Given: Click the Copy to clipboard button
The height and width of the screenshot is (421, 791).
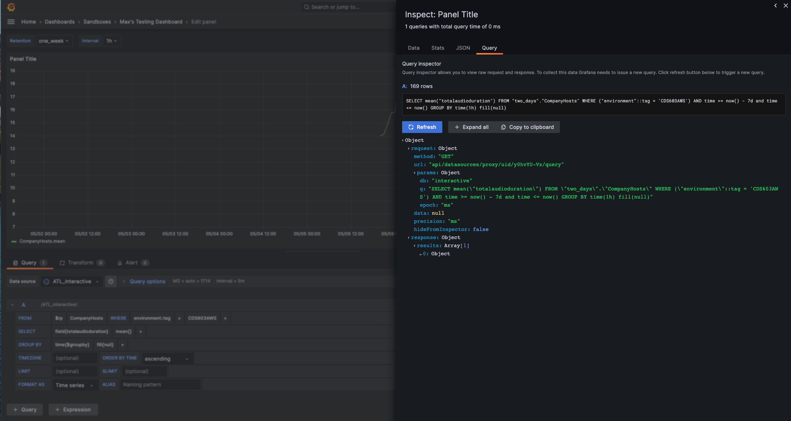Looking at the screenshot, I should pos(527,127).
